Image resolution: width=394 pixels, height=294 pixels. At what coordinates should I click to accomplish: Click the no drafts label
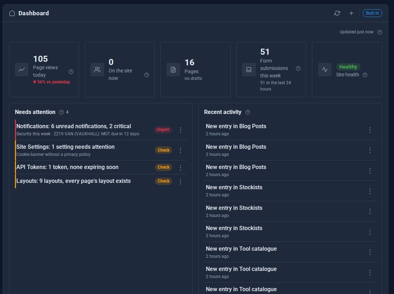tap(193, 78)
